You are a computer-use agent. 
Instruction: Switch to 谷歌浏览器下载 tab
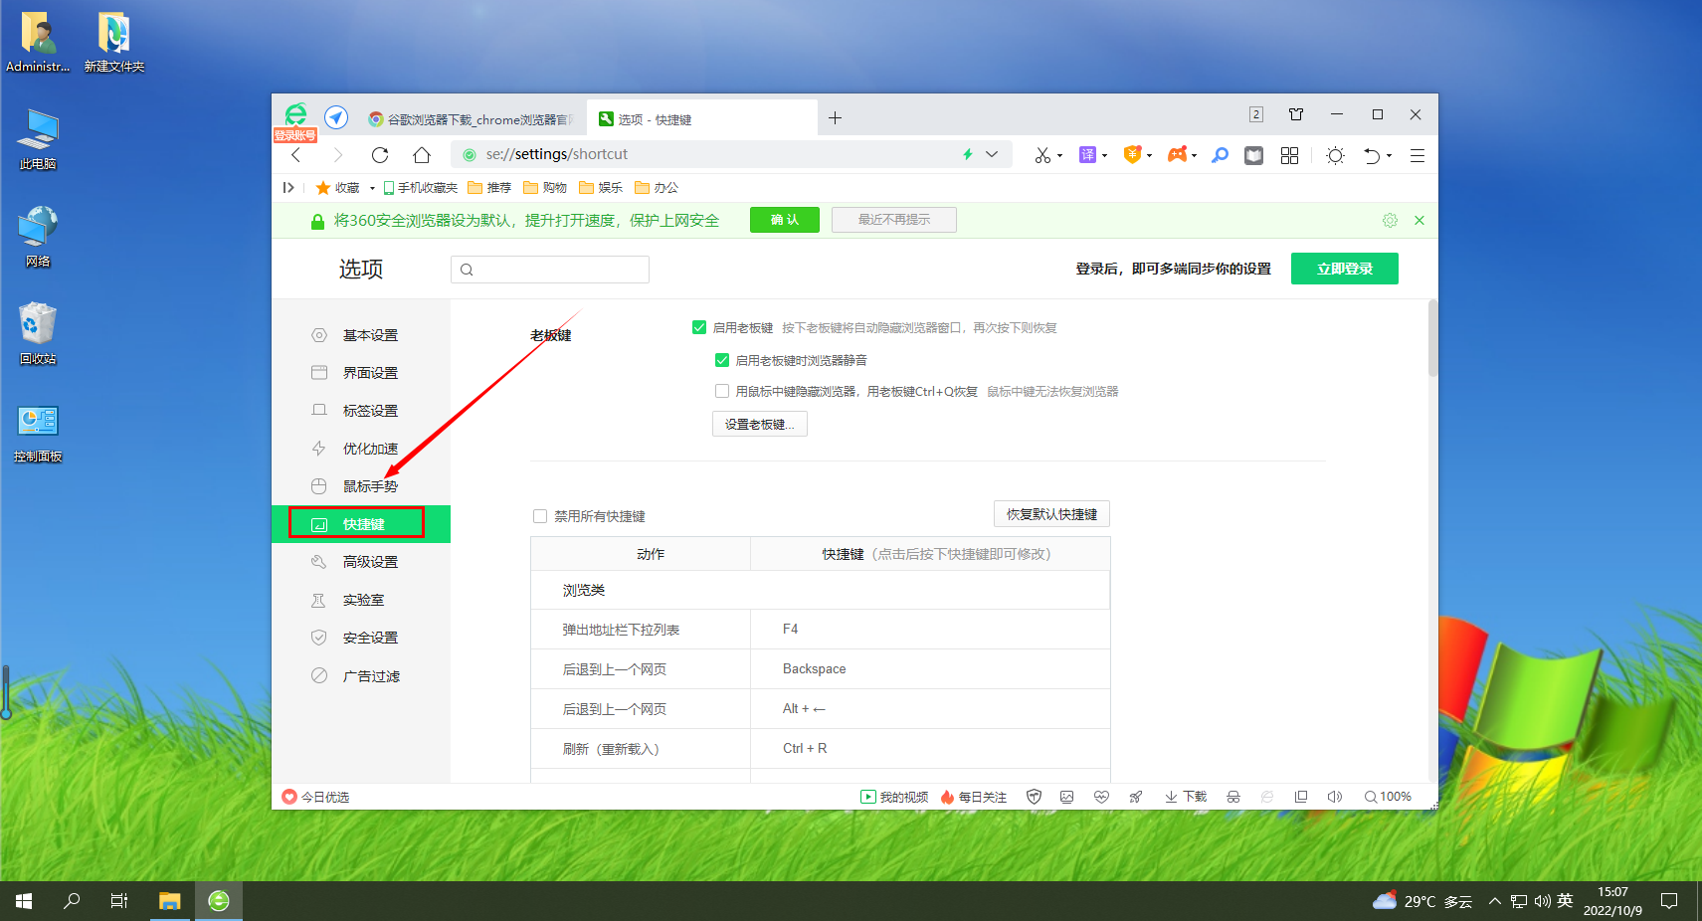473,119
